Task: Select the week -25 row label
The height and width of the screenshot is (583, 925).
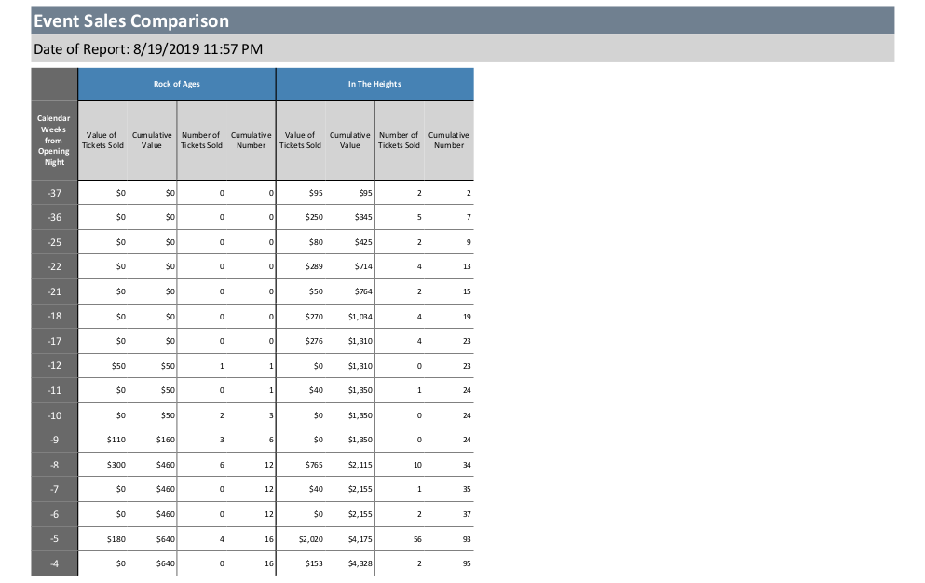Action: (54, 242)
